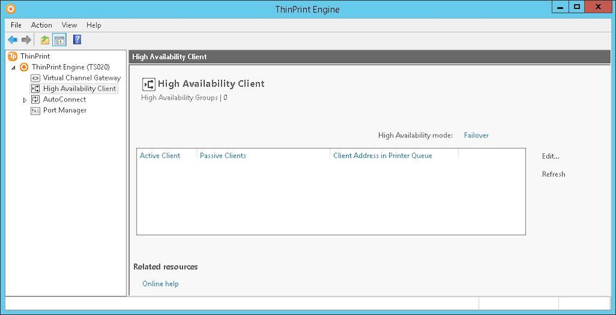616x315 pixels.
Task: Click the Related resources heading
Action: [165, 267]
